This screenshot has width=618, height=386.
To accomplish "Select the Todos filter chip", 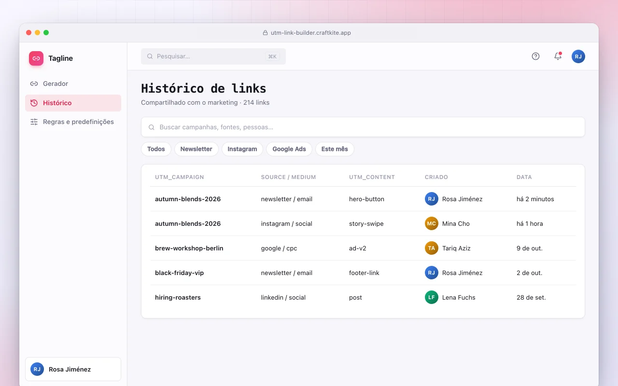I will (x=156, y=149).
